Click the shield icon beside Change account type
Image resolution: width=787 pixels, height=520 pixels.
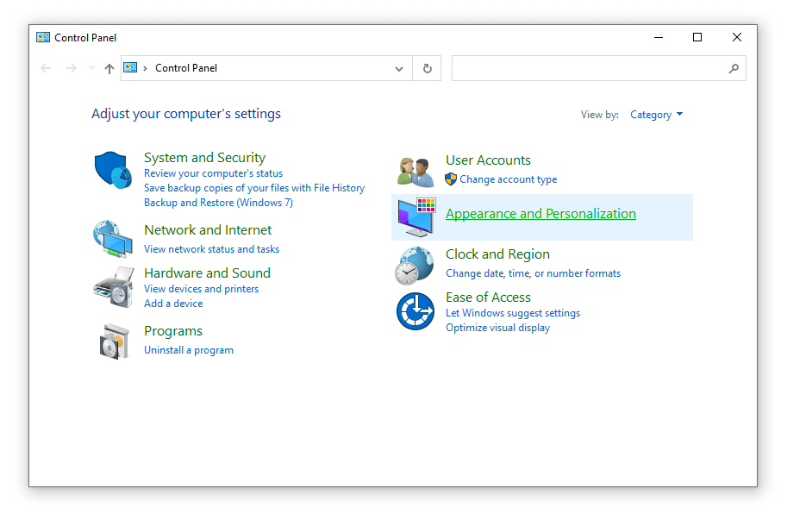point(451,179)
